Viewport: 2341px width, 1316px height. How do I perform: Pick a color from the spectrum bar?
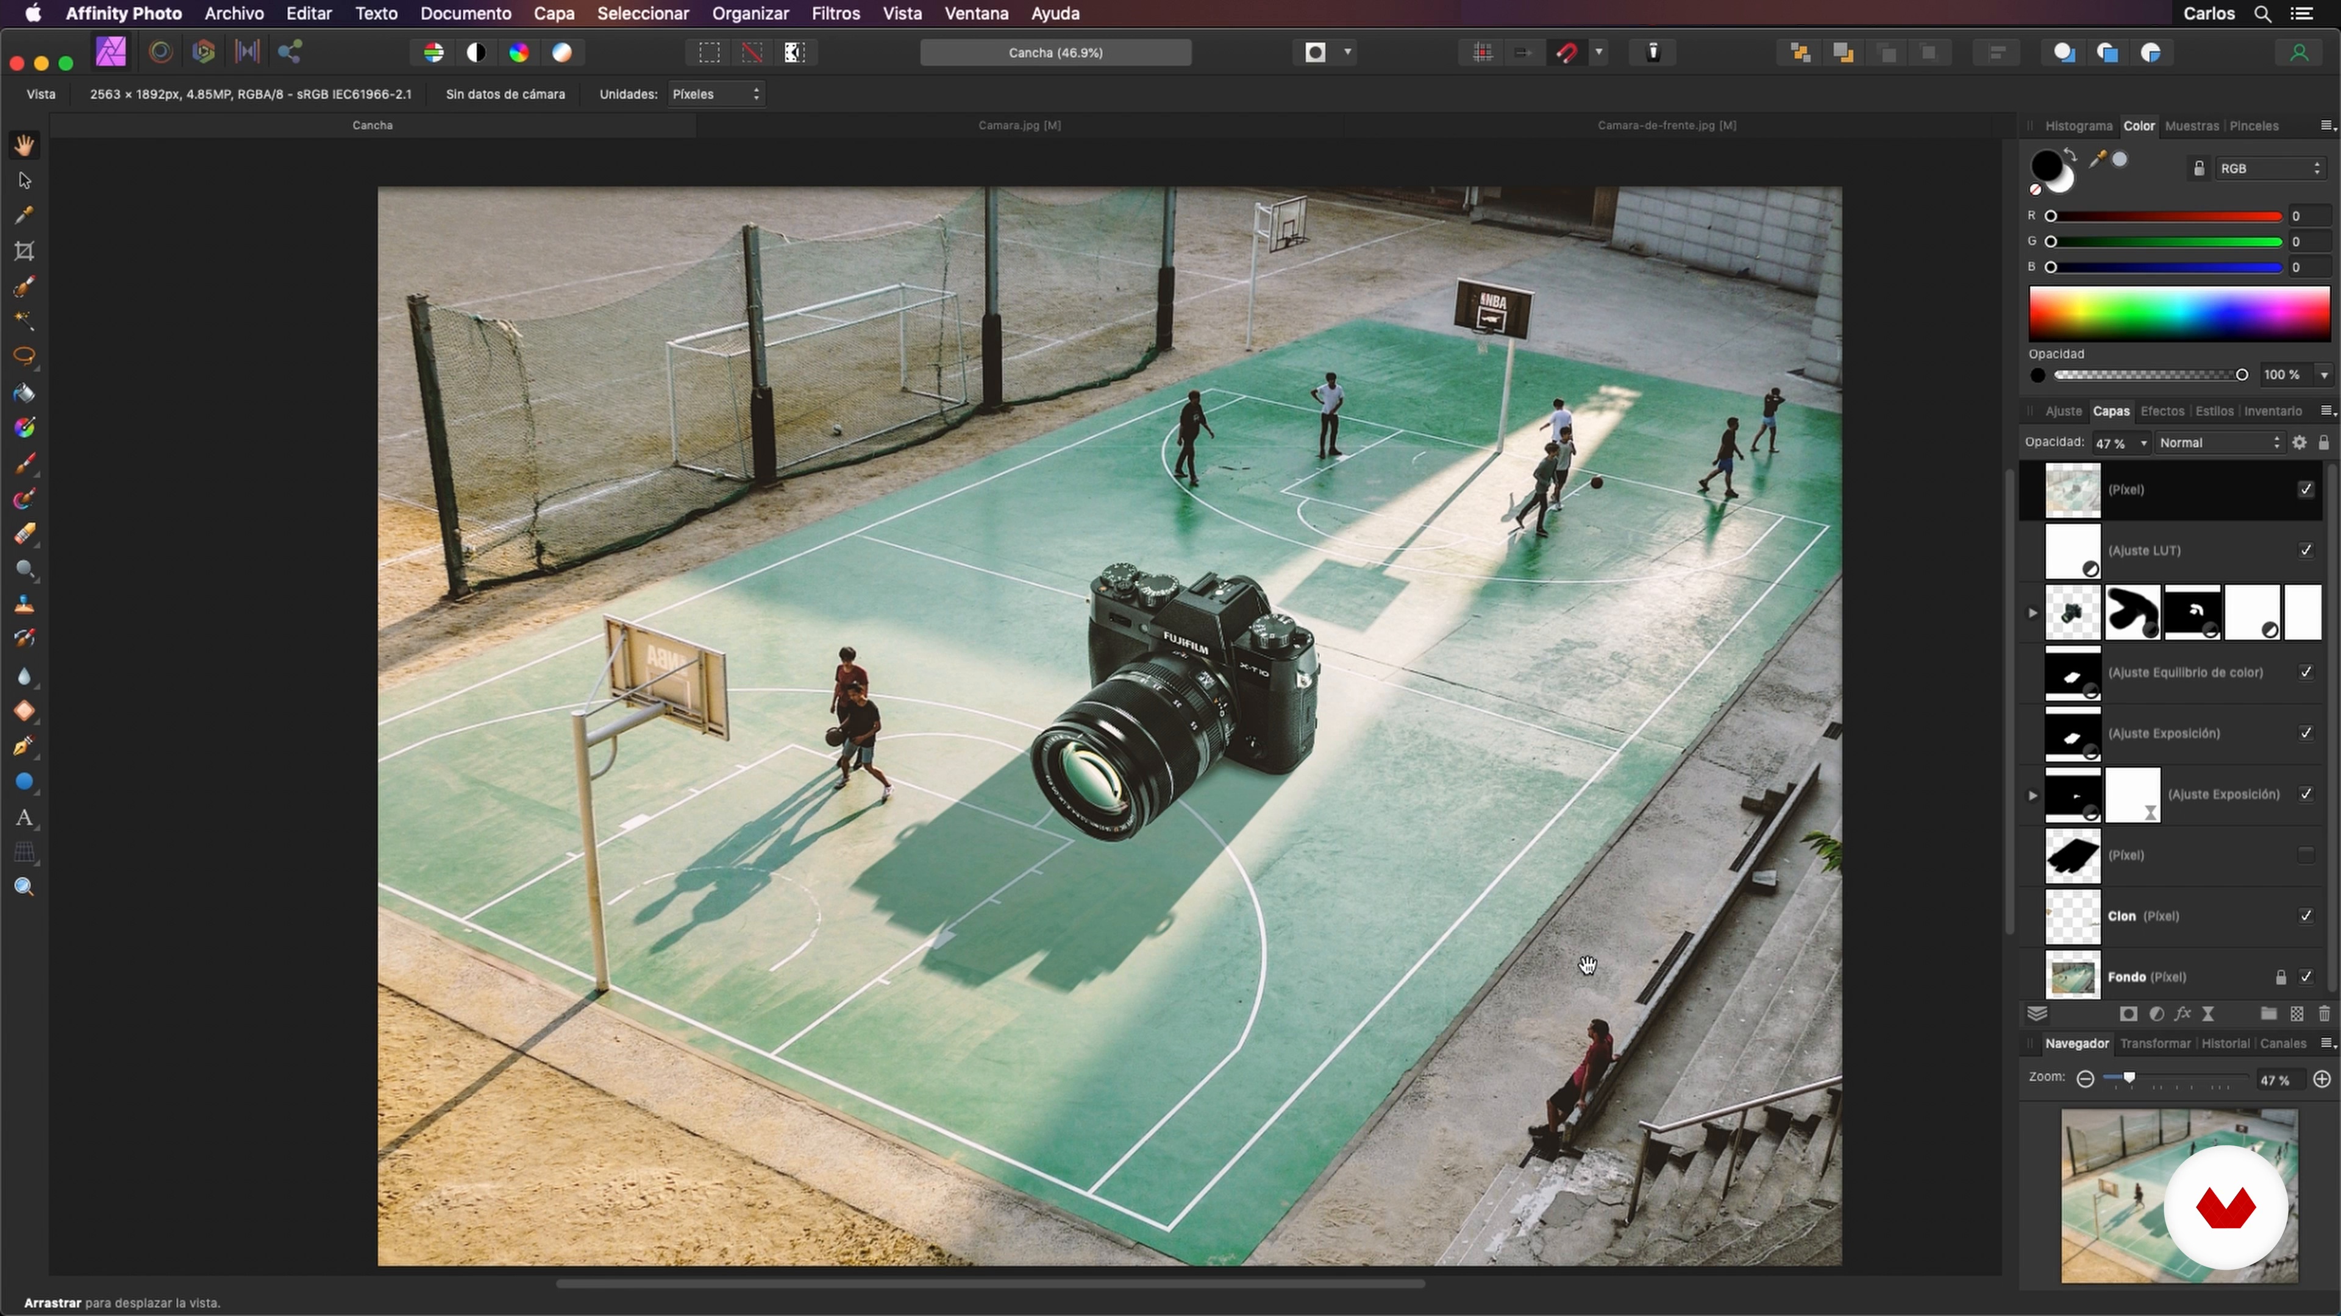[x=2179, y=314]
